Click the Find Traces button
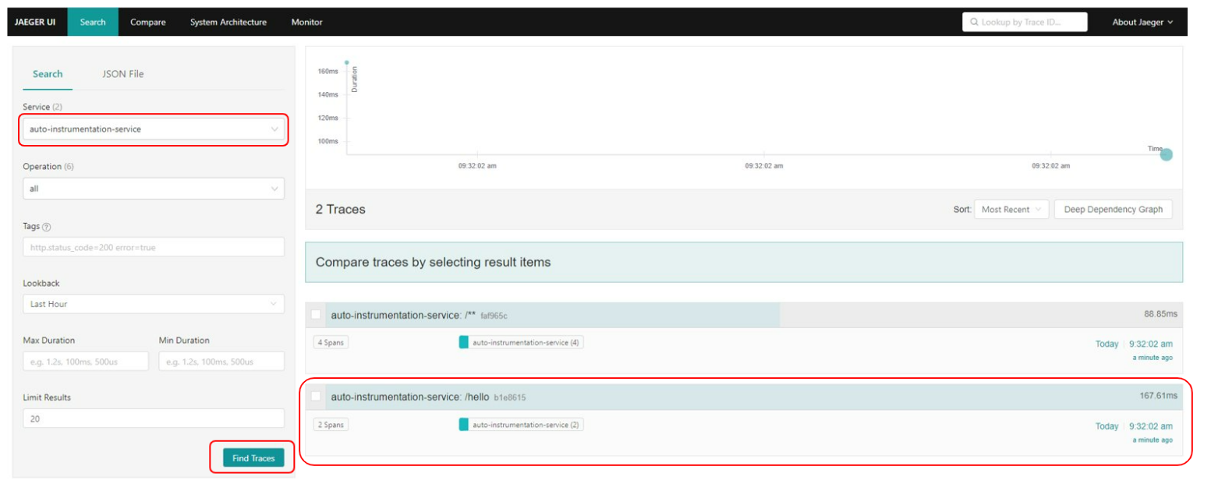Viewport: 1211px width, 484px height. tap(253, 458)
